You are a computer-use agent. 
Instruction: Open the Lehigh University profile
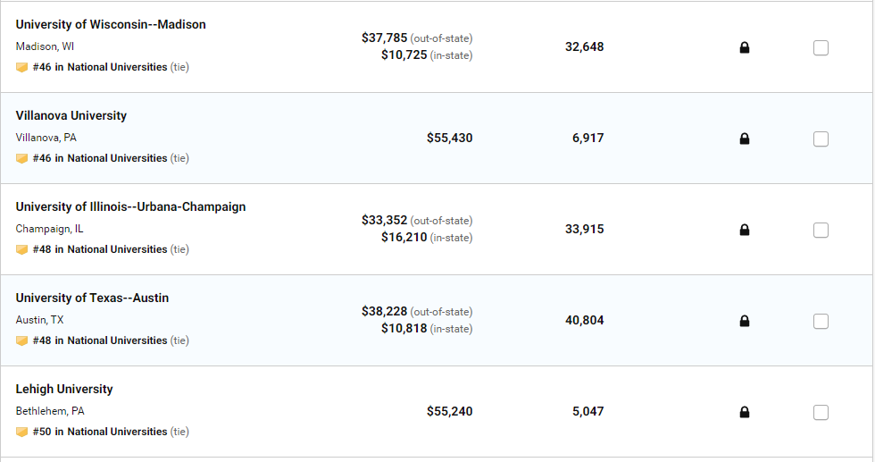point(64,389)
